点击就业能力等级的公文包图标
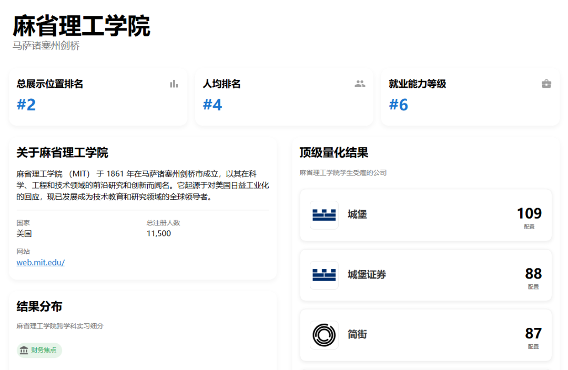The width and height of the screenshot is (568, 370). click(546, 84)
